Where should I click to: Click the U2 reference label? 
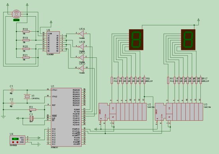[x=149, y=105]
